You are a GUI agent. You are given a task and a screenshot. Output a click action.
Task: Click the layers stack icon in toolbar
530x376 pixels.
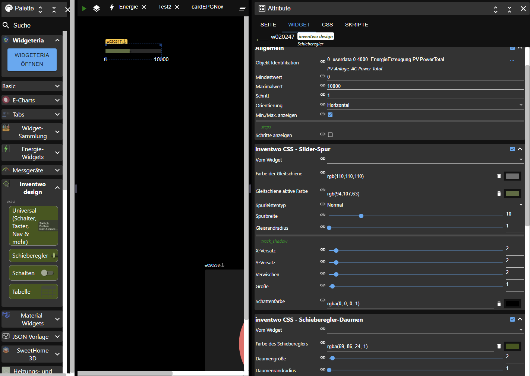tap(97, 8)
